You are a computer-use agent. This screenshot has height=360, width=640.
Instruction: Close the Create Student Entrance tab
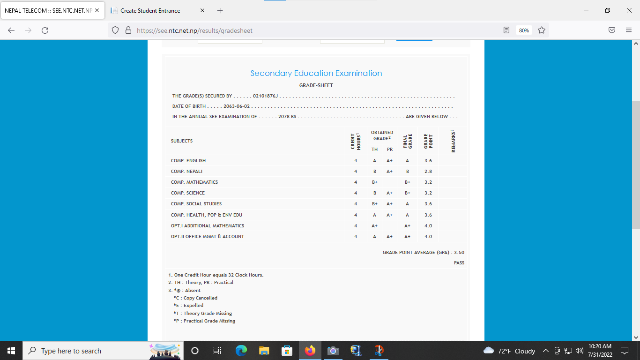pos(202,10)
